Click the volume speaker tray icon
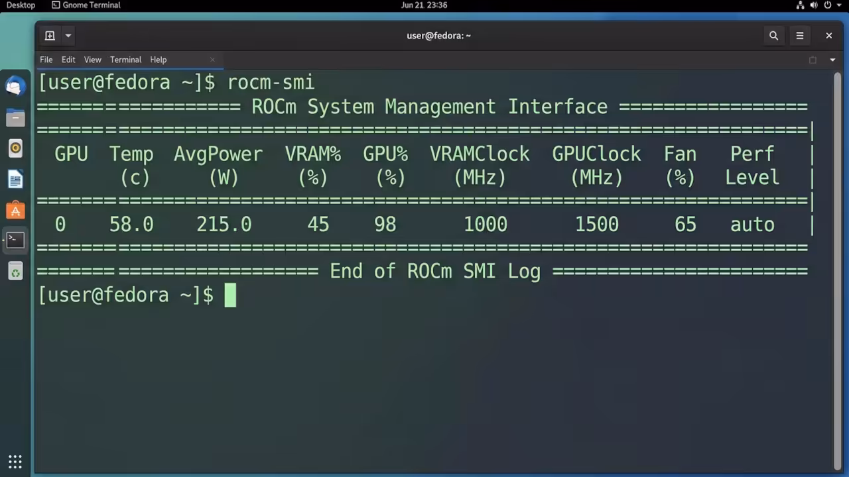This screenshot has height=477, width=849. click(814, 5)
